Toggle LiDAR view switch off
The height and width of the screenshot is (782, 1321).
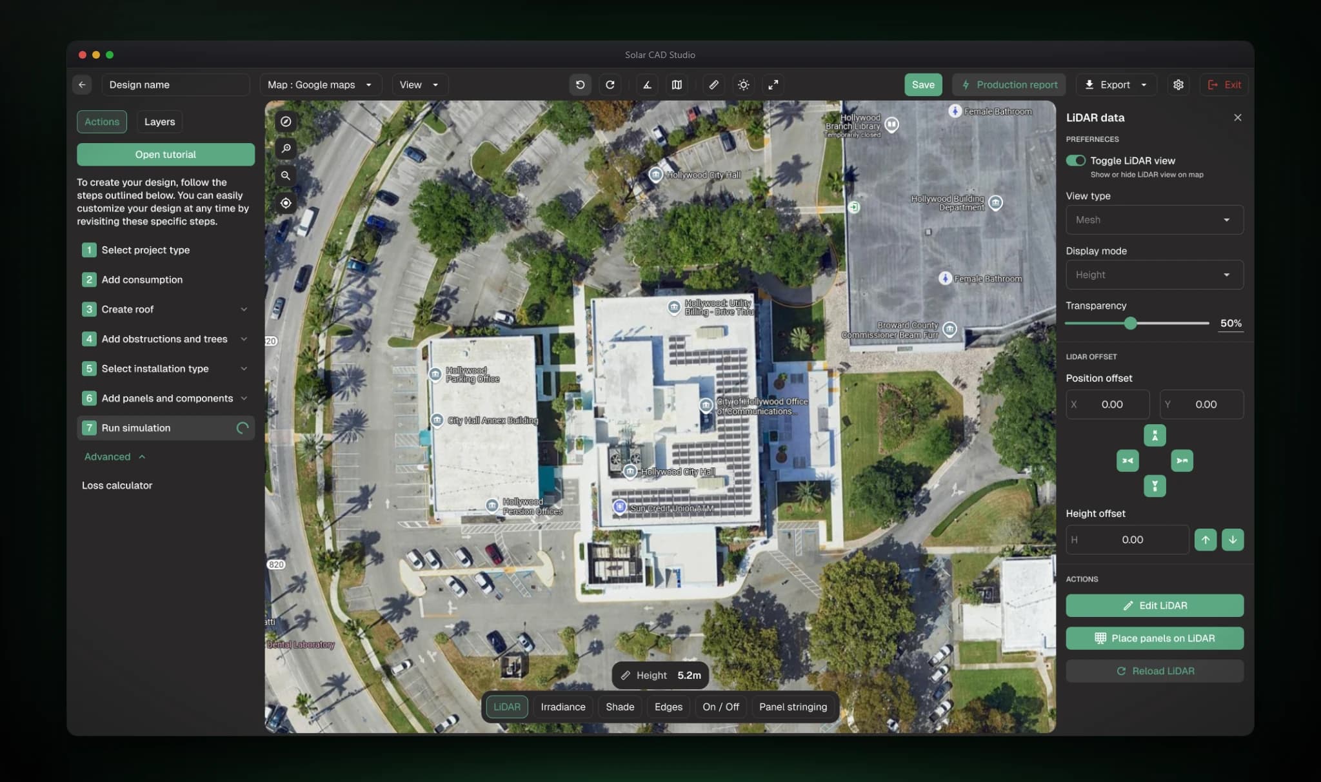coord(1075,161)
